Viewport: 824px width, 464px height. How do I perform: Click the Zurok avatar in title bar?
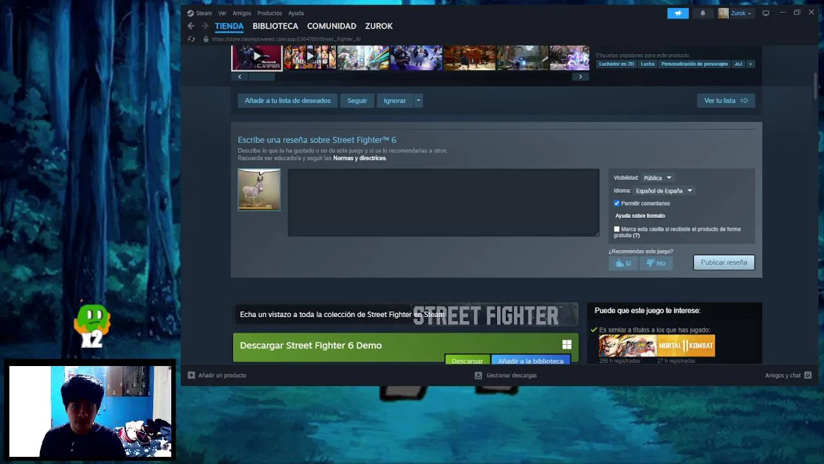click(x=723, y=13)
